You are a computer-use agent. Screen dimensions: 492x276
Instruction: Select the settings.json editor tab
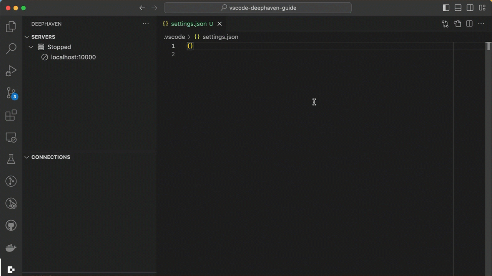[x=188, y=24]
